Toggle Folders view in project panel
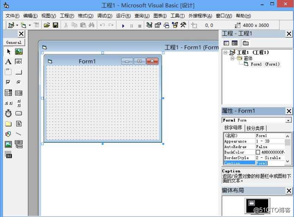The width and height of the screenshot is (294, 217). 245,43
